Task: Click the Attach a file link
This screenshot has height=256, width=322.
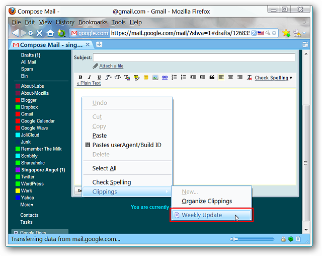Action: [x=111, y=66]
